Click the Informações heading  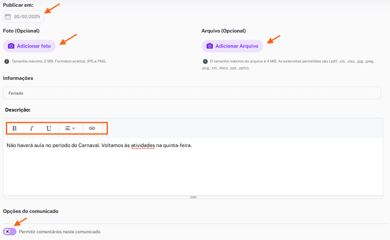pos(18,78)
